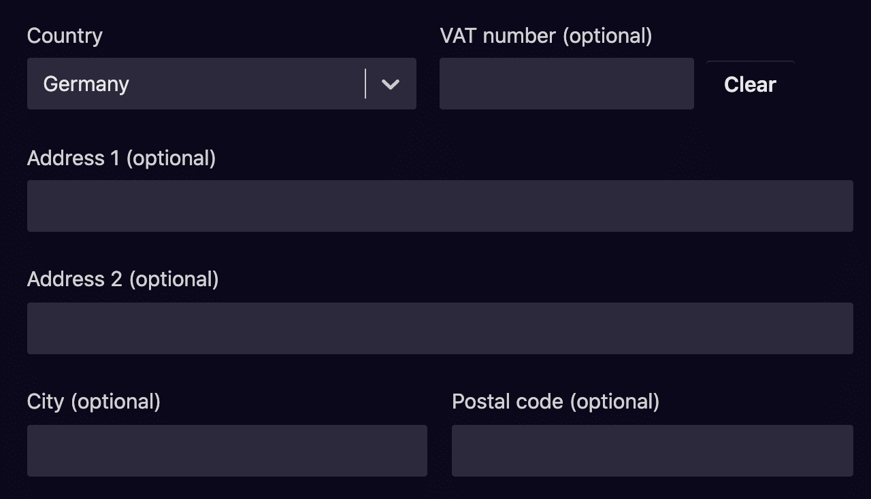The height and width of the screenshot is (499, 871).
Task: Click the chevron arrow in Country selector
Action: 391,84
